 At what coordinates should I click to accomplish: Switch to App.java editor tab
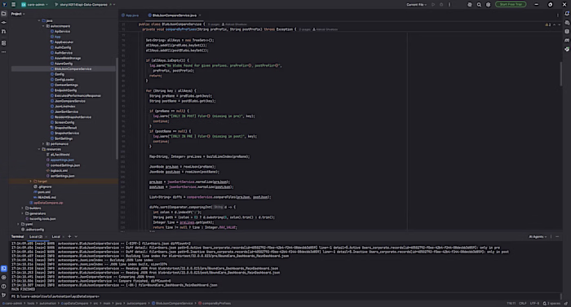coord(130,15)
